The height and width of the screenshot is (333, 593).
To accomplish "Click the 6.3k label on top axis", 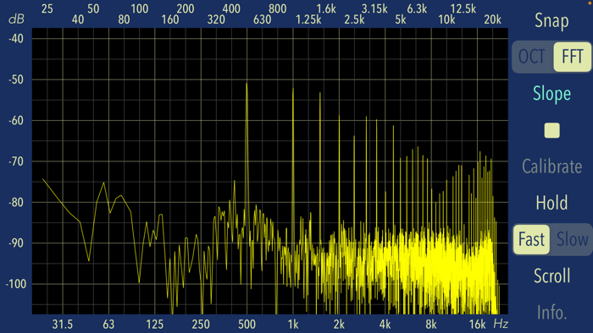I will (x=417, y=8).
